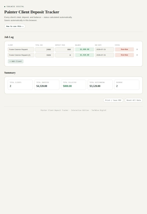Click the Summary heading

click(10, 73)
